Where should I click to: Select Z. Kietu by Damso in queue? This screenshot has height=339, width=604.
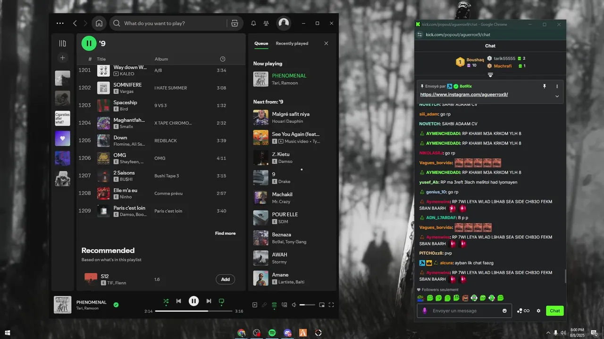click(291, 158)
